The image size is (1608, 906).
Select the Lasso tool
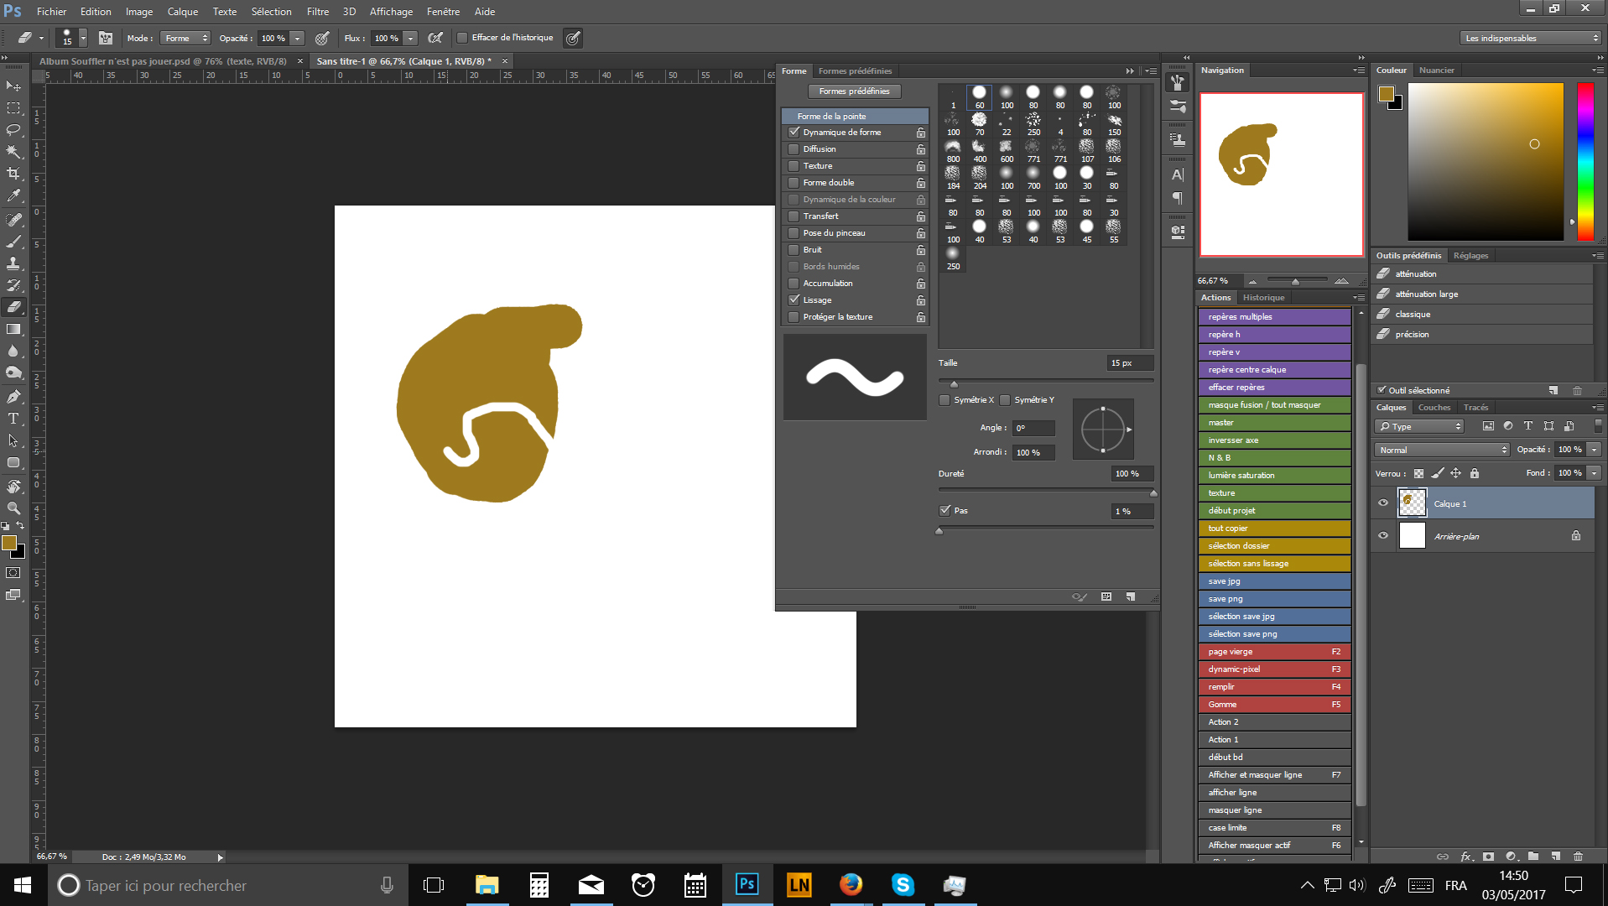(x=13, y=130)
